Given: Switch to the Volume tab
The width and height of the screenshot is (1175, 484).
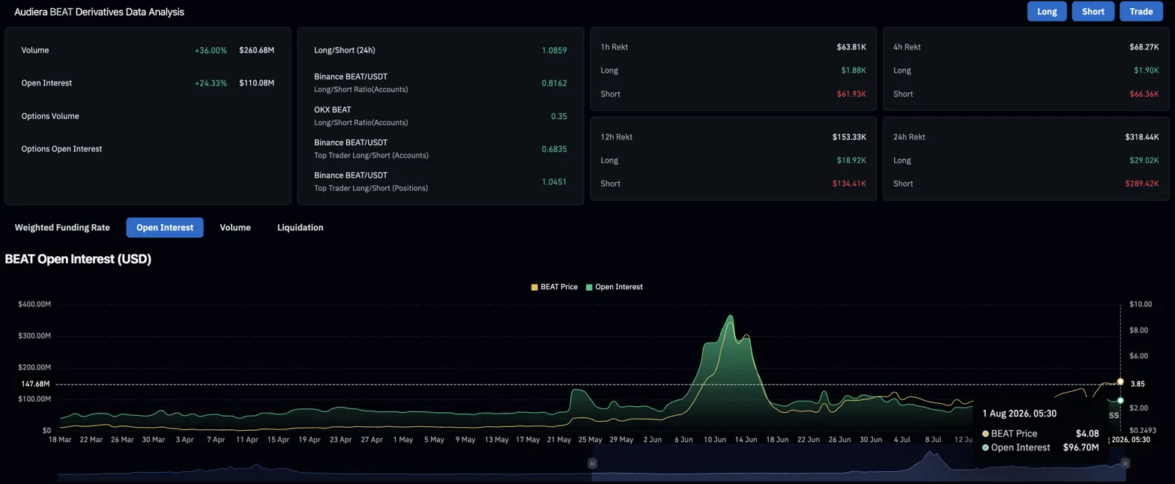Looking at the screenshot, I should [235, 227].
